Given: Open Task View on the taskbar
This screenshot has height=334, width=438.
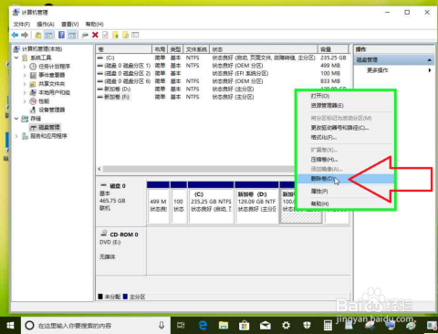Looking at the screenshot, I should [181, 326].
